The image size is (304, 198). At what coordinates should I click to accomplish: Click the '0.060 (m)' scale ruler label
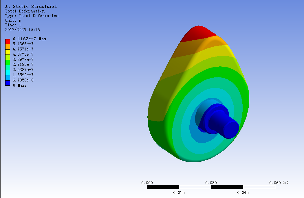tap(279, 183)
